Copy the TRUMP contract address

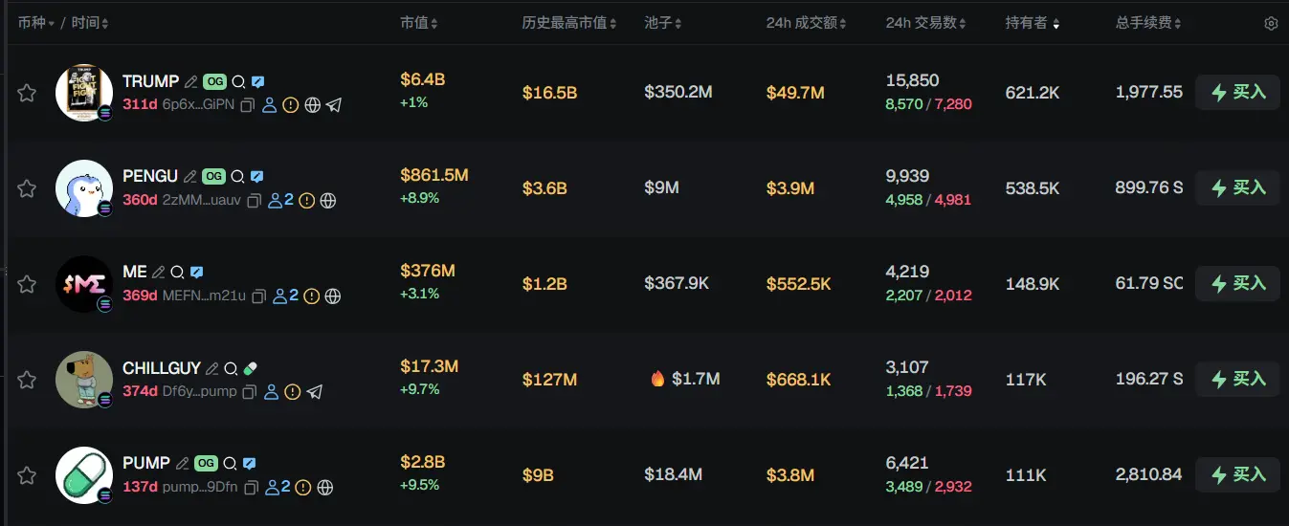point(248,105)
